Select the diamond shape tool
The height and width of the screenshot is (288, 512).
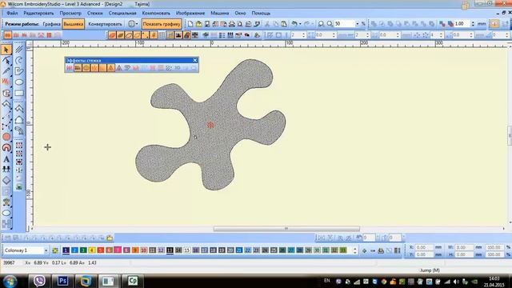(x=6, y=180)
